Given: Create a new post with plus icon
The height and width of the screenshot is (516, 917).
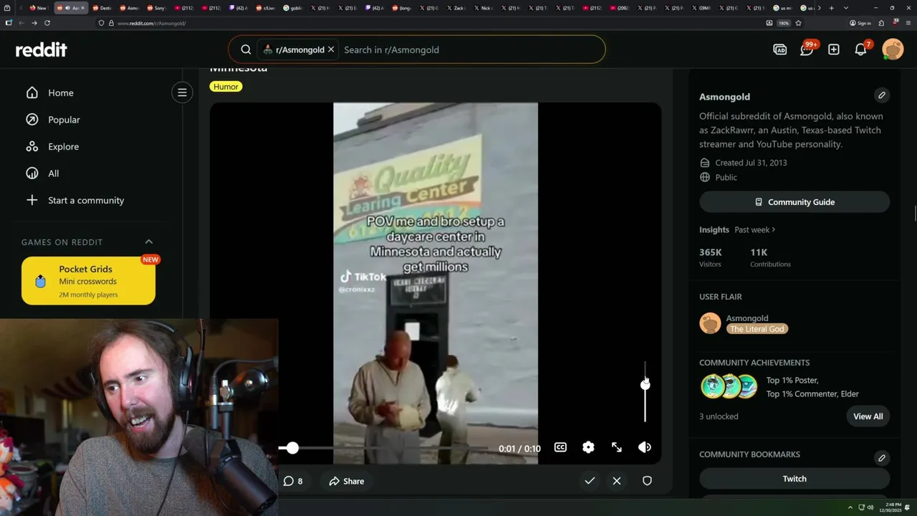Looking at the screenshot, I should pyautogui.click(x=834, y=49).
